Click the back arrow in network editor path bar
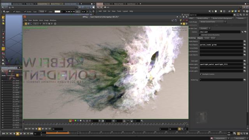This screenshot has width=249, height=140. 98,7
